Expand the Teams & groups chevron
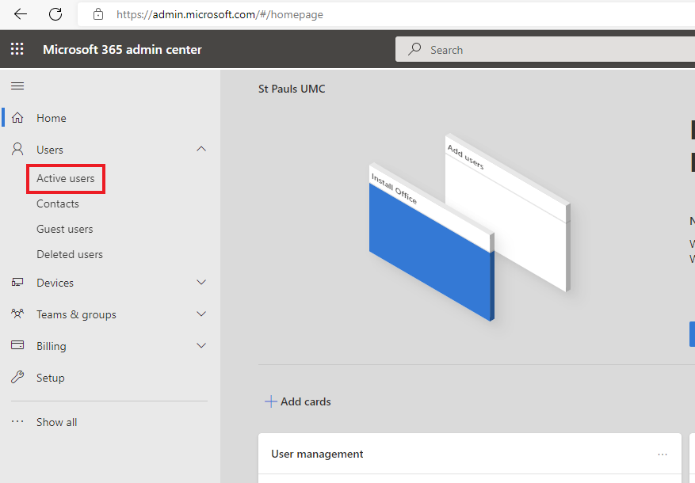This screenshot has height=483, width=695. tap(201, 314)
